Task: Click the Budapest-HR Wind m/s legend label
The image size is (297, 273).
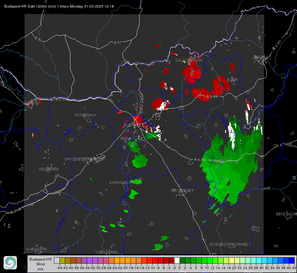Action: (x=40, y=264)
